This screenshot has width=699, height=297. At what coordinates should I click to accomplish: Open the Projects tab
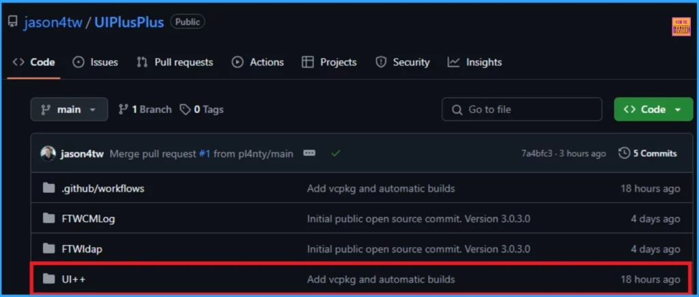[x=329, y=62]
